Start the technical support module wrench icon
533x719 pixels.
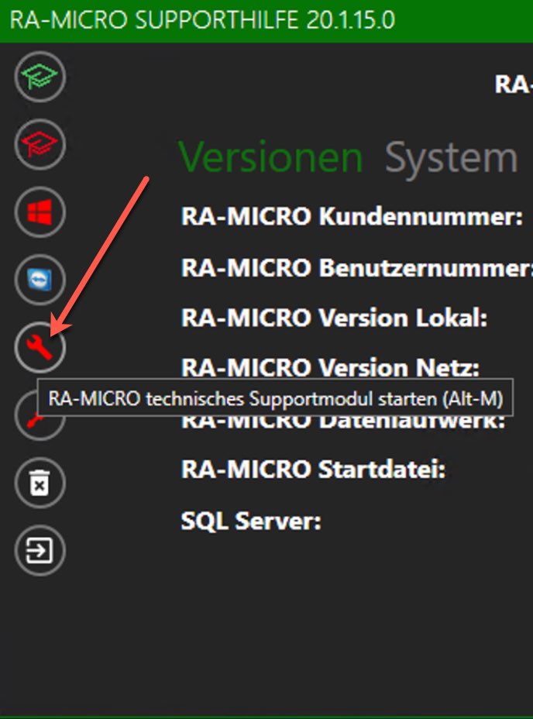click(40, 347)
